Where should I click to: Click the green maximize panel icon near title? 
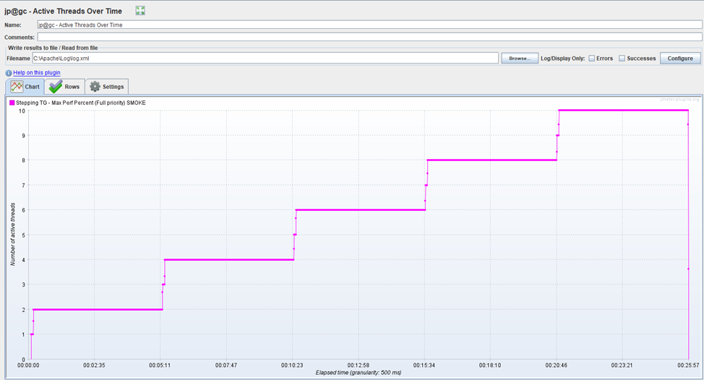tap(140, 11)
